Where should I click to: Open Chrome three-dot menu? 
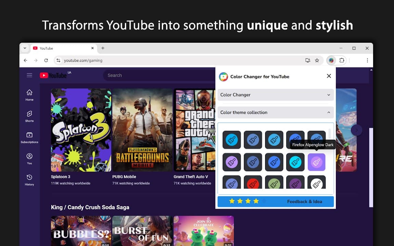[x=367, y=60]
